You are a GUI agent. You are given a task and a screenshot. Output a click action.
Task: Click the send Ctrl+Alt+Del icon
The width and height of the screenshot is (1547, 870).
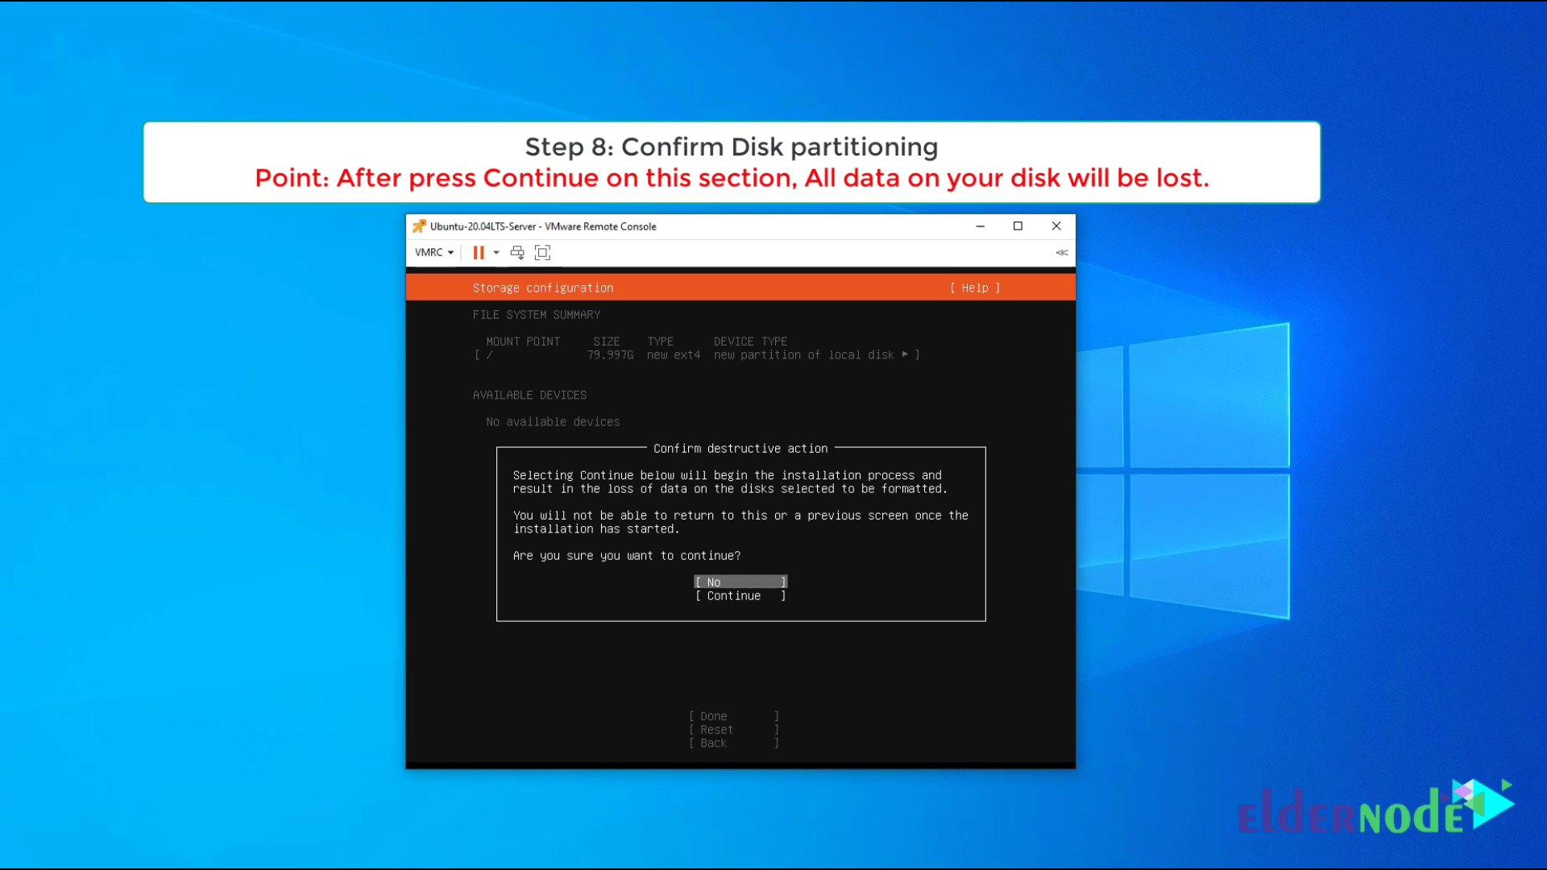(x=517, y=252)
